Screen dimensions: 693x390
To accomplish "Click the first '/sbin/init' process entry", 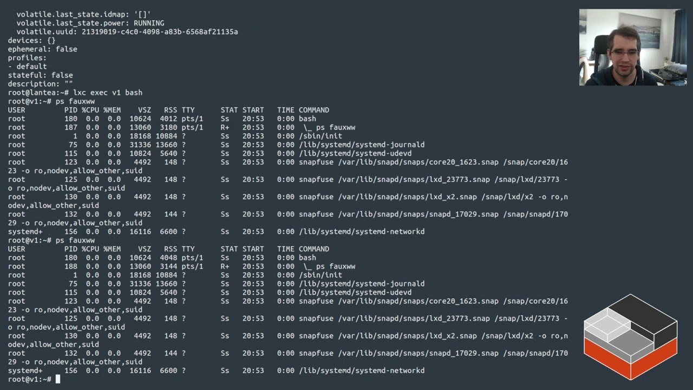I will (x=321, y=136).
